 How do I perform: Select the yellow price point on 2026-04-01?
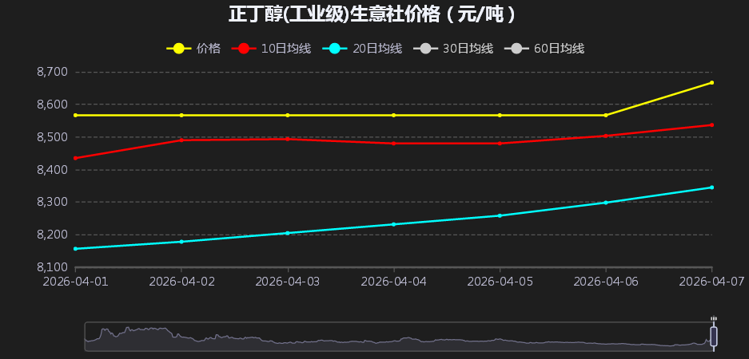76,115
